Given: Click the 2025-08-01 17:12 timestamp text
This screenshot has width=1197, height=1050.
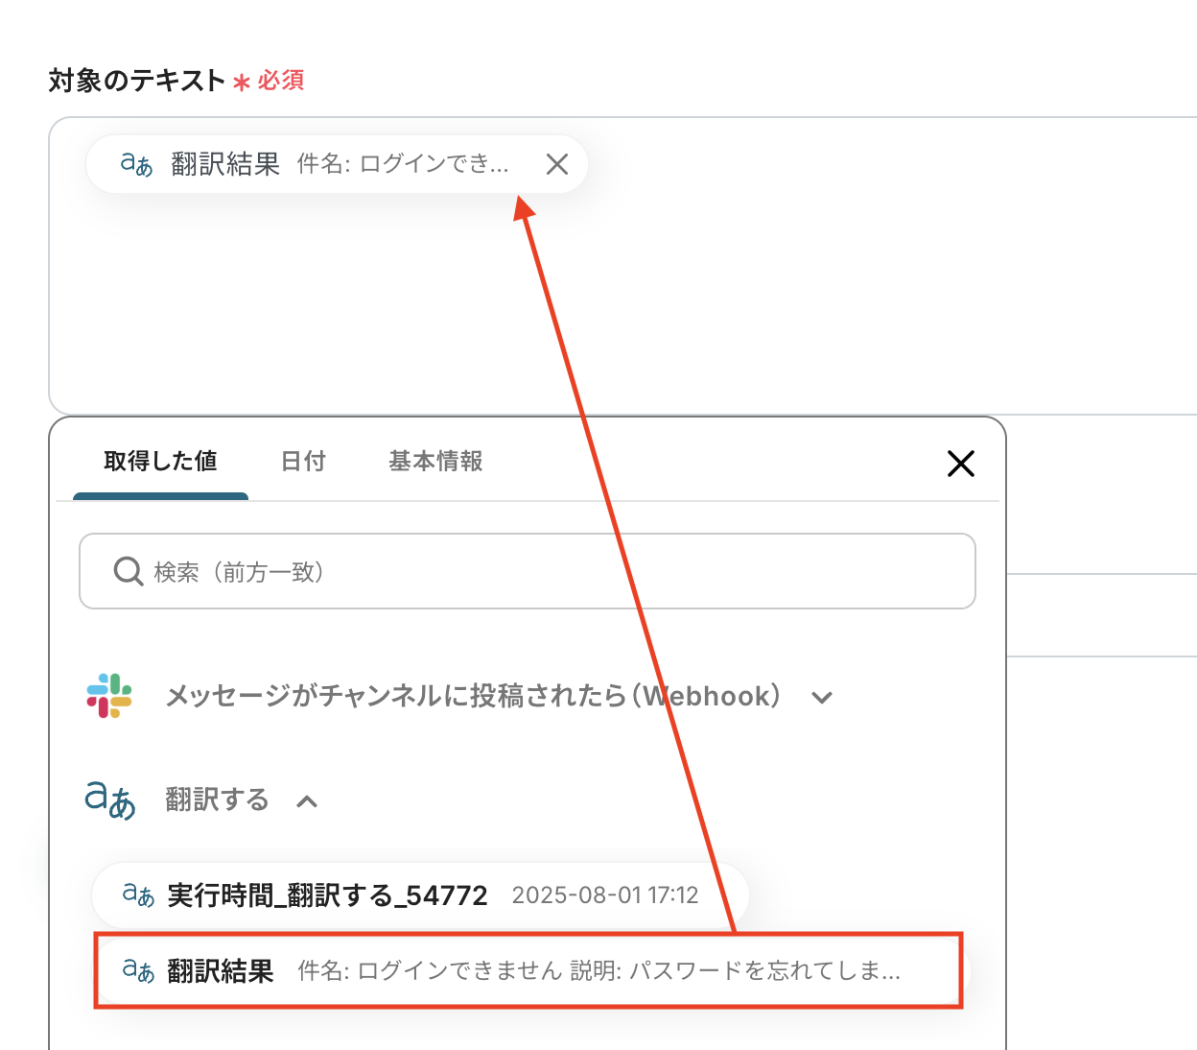Looking at the screenshot, I should (x=605, y=895).
